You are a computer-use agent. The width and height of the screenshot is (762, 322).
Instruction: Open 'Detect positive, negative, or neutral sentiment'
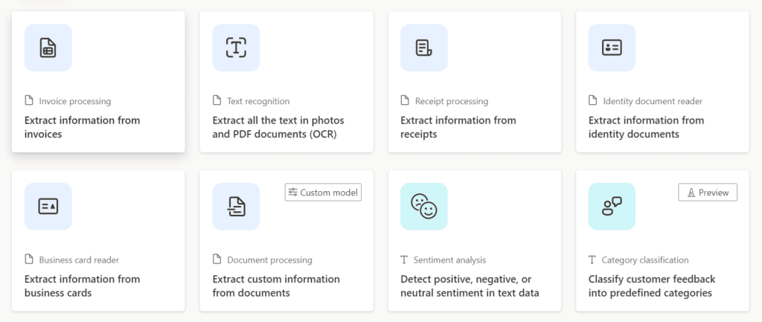click(x=470, y=286)
